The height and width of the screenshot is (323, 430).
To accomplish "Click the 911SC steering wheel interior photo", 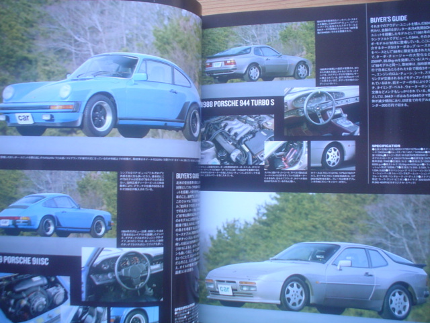I will click(x=122, y=274).
